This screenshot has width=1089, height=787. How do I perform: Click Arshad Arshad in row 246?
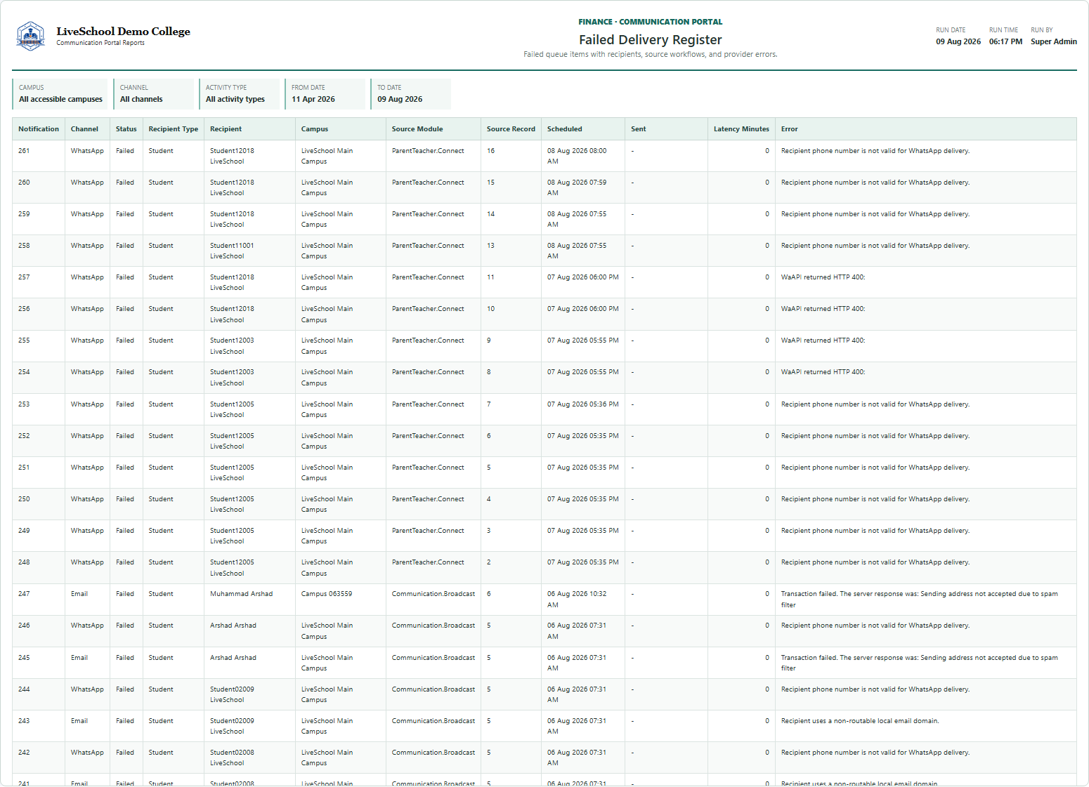tap(233, 626)
